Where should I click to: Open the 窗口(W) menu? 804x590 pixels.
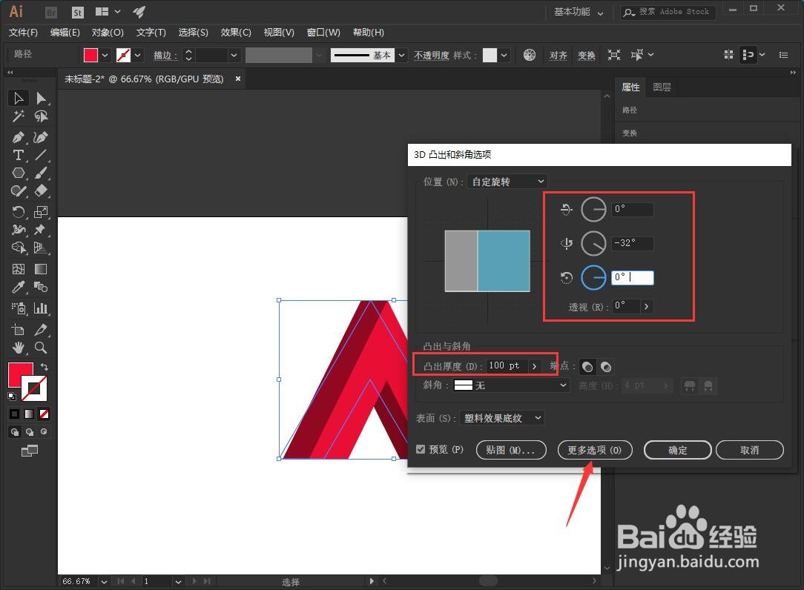click(x=323, y=33)
